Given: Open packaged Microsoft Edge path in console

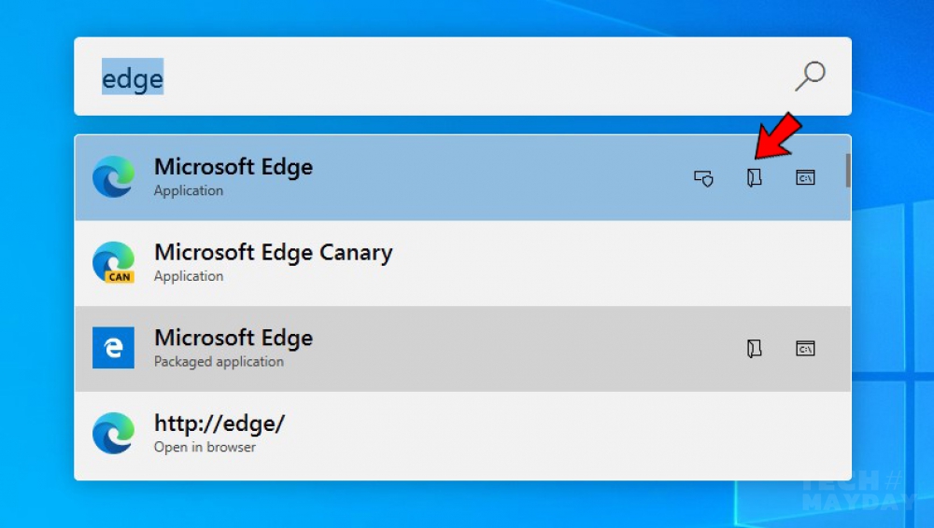Looking at the screenshot, I should coord(805,348).
